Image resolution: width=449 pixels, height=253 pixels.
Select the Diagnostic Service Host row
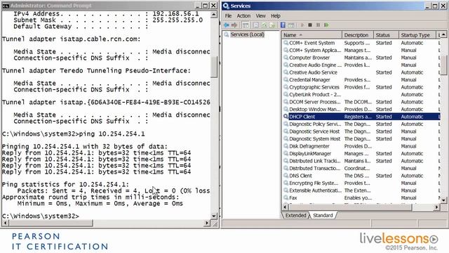[x=361, y=131]
